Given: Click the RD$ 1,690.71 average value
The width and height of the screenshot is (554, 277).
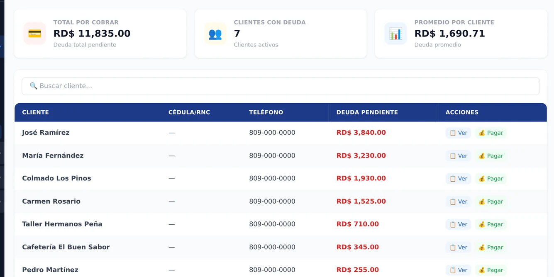Looking at the screenshot, I should coord(450,34).
